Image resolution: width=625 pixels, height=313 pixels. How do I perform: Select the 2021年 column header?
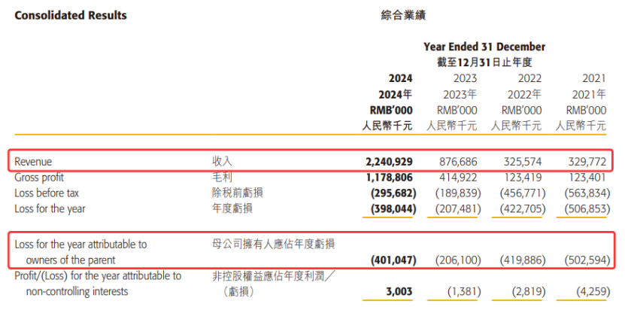tap(588, 94)
